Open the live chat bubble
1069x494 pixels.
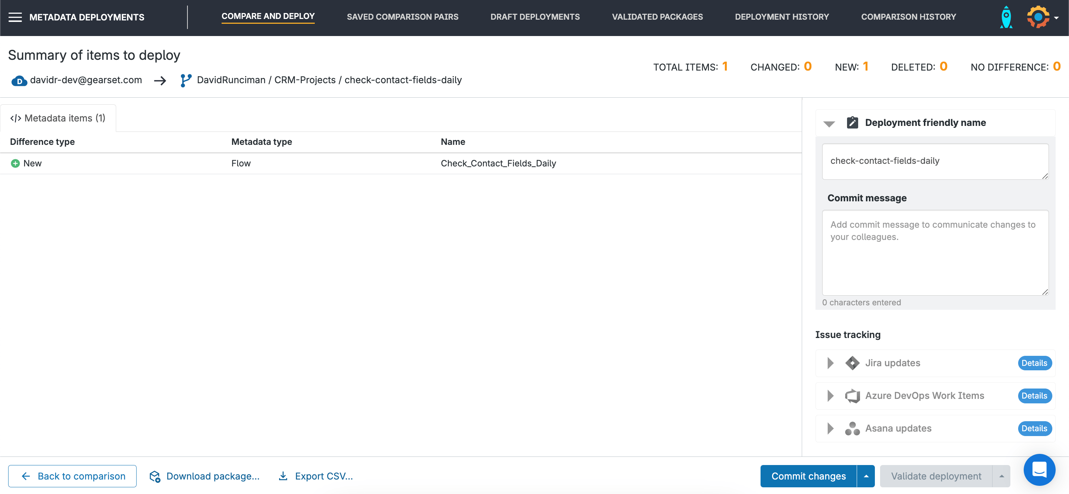click(x=1039, y=469)
